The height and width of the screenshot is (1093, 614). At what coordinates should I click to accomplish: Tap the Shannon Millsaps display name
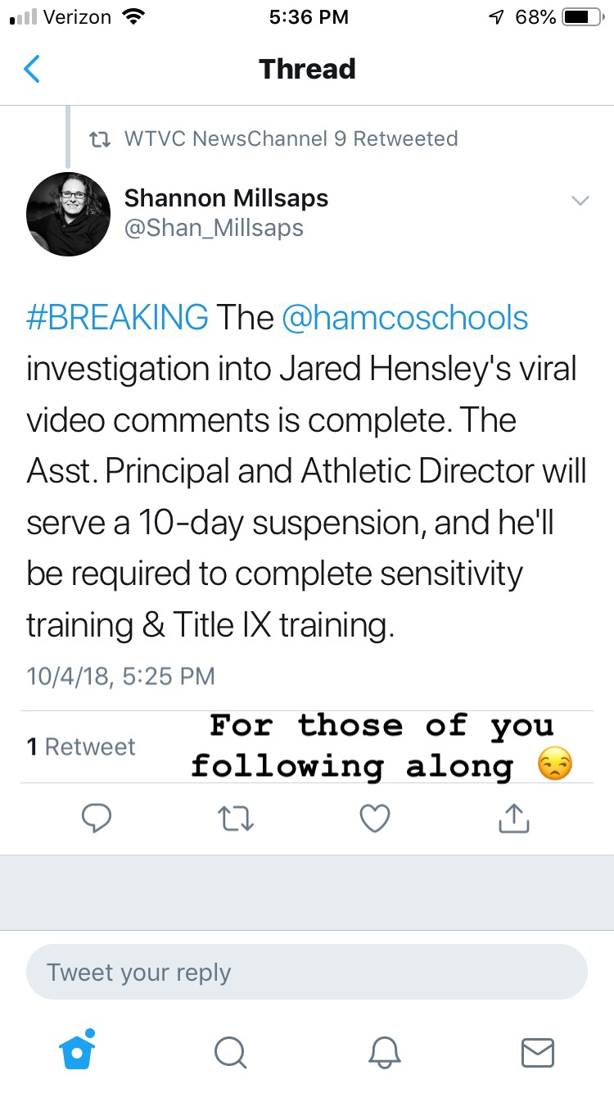(226, 197)
